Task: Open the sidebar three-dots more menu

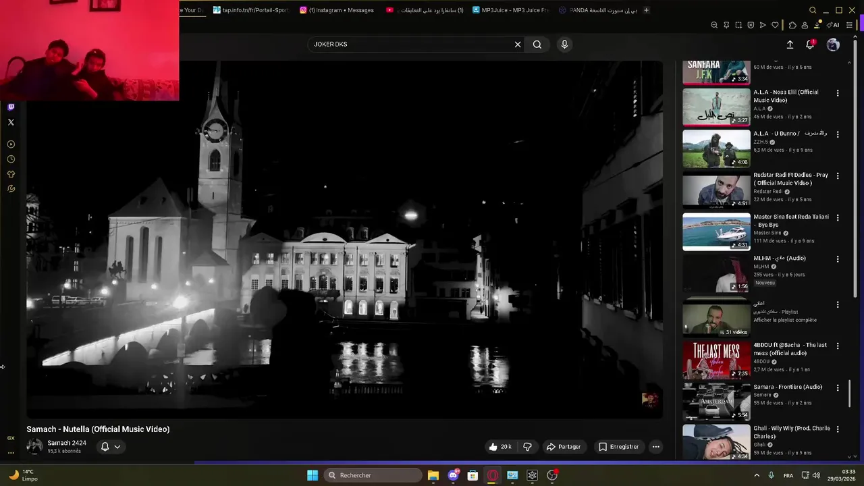Action: click(11, 453)
